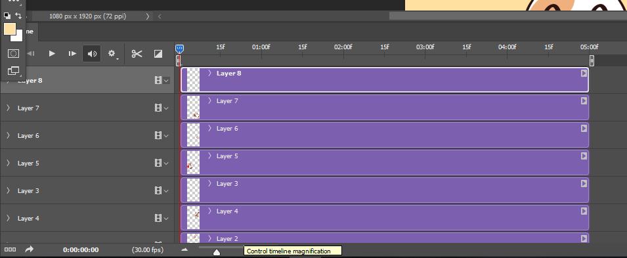Open Layer 6 filmstrip media menu
Image resolution: width=627 pixels, height=258 pixels.
point(162,136)
